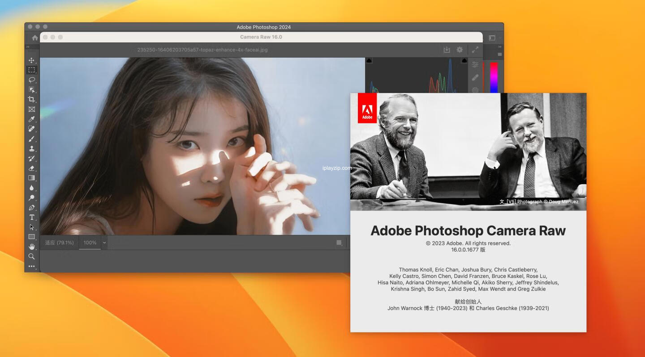The height and width of the screenshot is (357, 645).
Task: Select the Spot Healing Brush tool
Action: [x=31, y=129]
